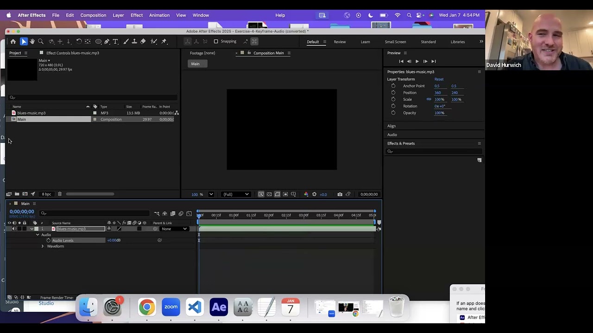Select the Brush tool

(x=126, y=42)
